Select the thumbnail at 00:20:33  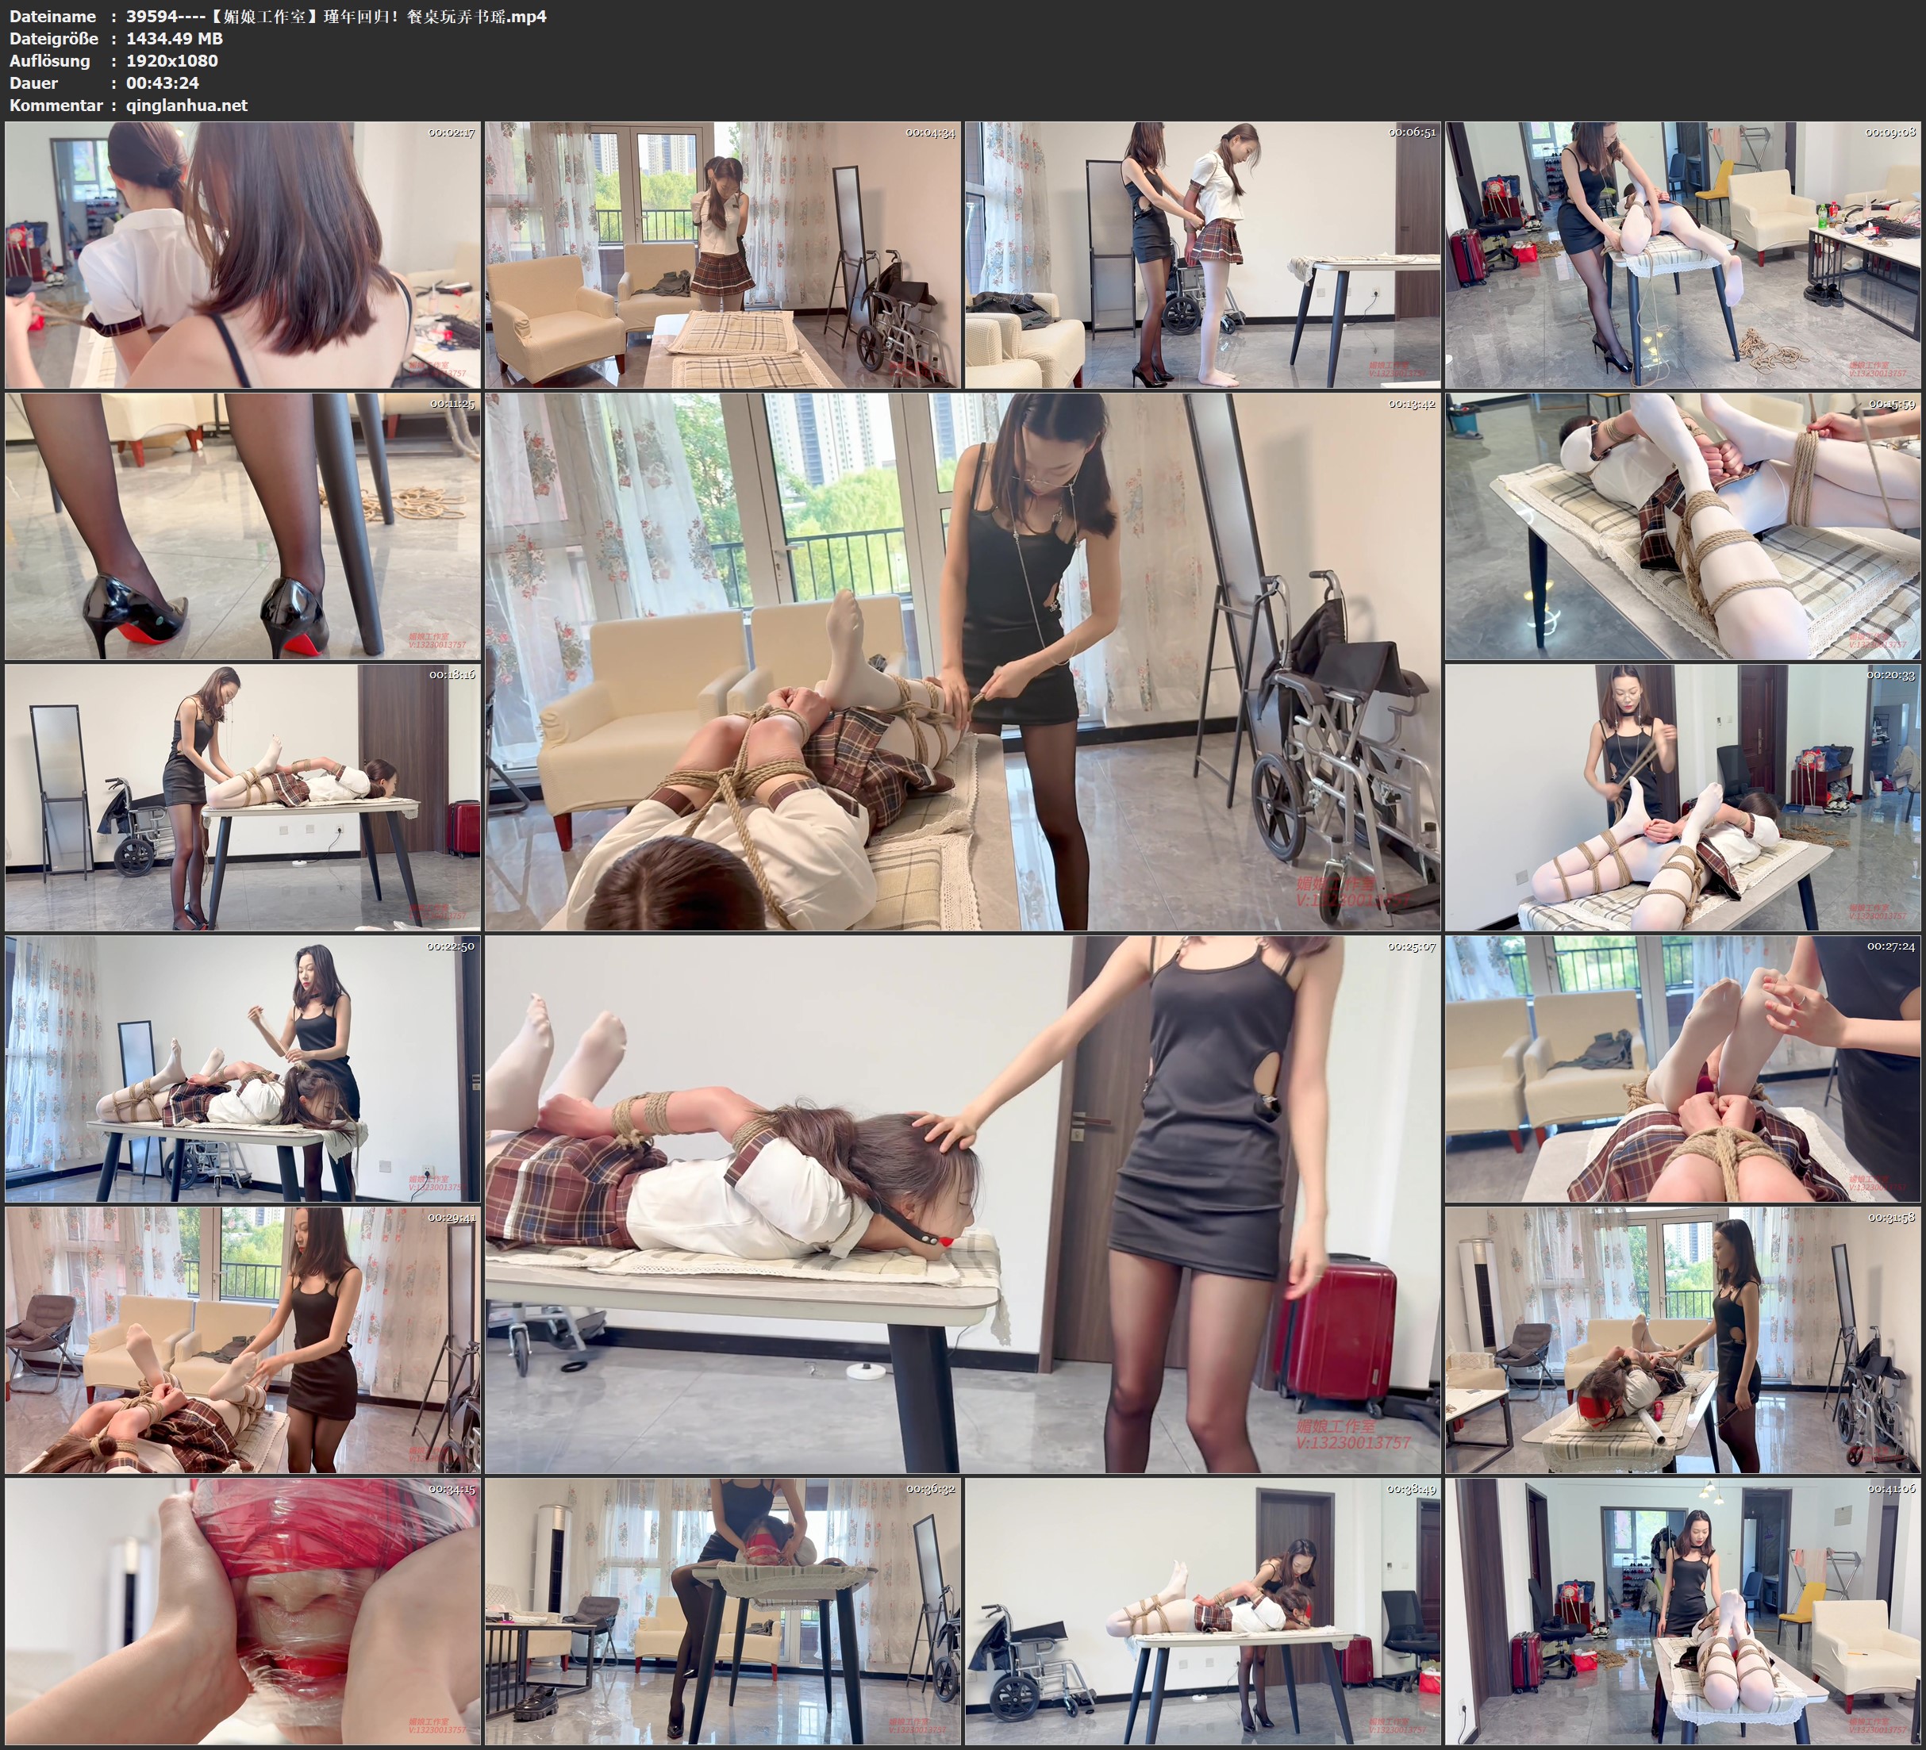pos(1682,796)
